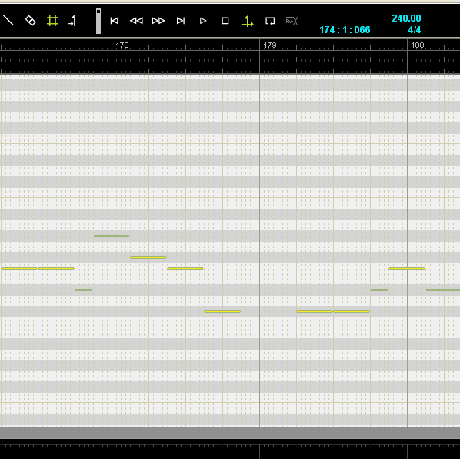This screenshot has width=460, height=459.
Task: Click the tempo value 240.00
Action: point(406,18)
